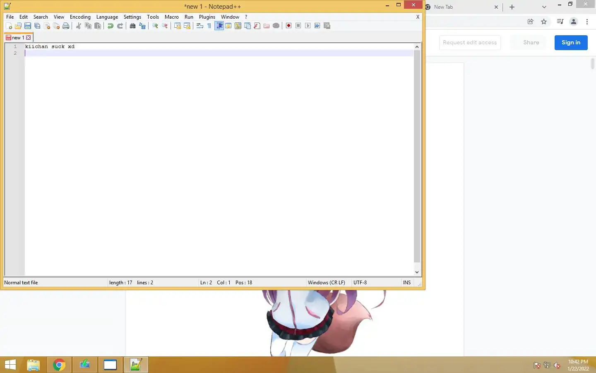Viewport: 596px width, 373px height.
Task: Open the ? help menu
Action: pyautogui.click(x=246, y=17)
